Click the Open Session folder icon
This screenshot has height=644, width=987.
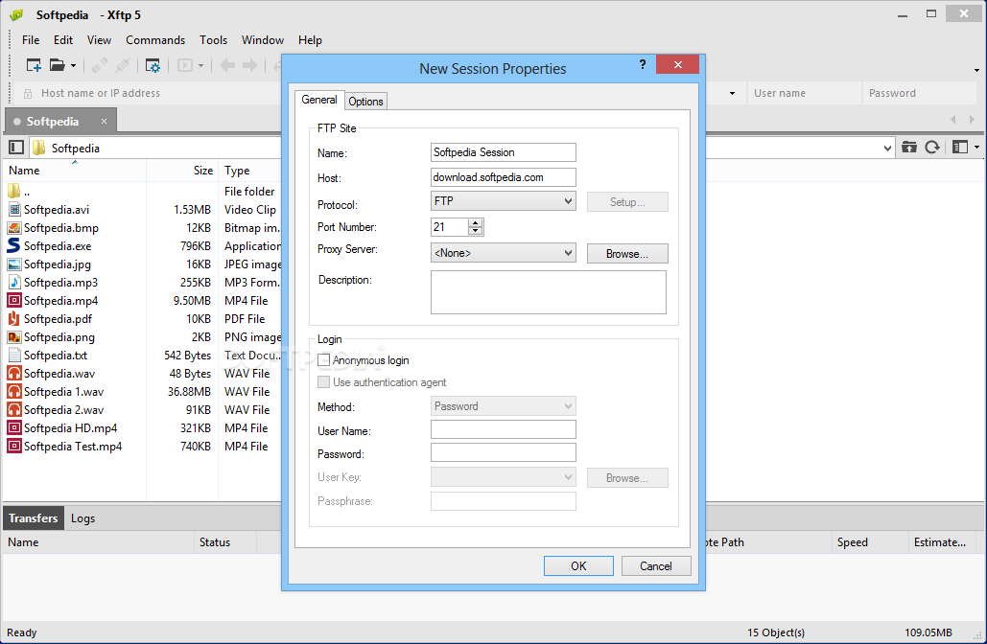point(58,65)
